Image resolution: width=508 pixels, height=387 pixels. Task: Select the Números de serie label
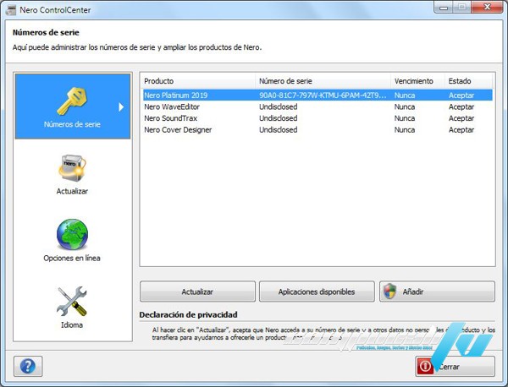coord(72,124)
